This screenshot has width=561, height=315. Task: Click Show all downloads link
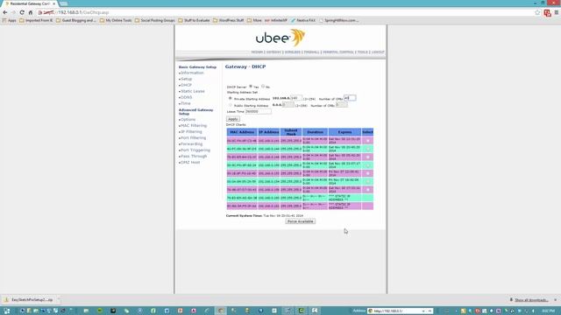coord(531,300)
